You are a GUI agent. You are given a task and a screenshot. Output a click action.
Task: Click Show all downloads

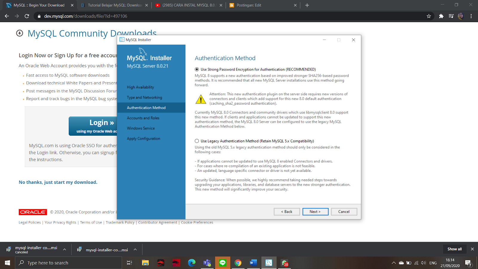click(454, 249)
